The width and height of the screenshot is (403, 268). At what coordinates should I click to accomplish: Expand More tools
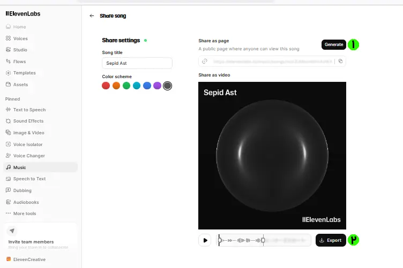(x=25, y=213)
